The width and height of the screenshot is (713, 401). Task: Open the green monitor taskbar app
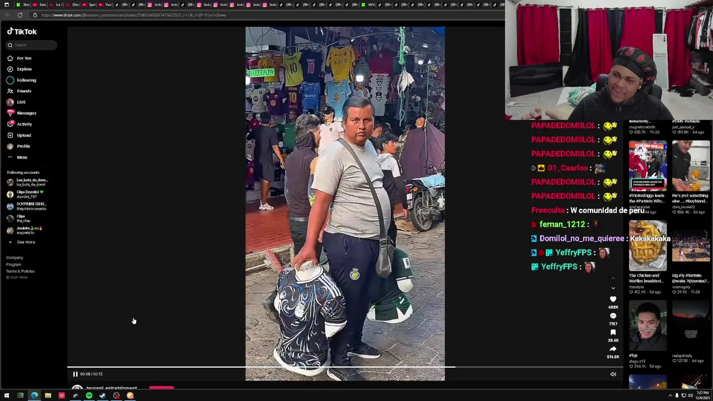[x=20, y=396]
